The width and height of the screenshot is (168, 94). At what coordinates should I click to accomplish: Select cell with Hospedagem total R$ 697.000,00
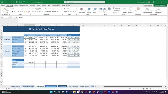73,37
